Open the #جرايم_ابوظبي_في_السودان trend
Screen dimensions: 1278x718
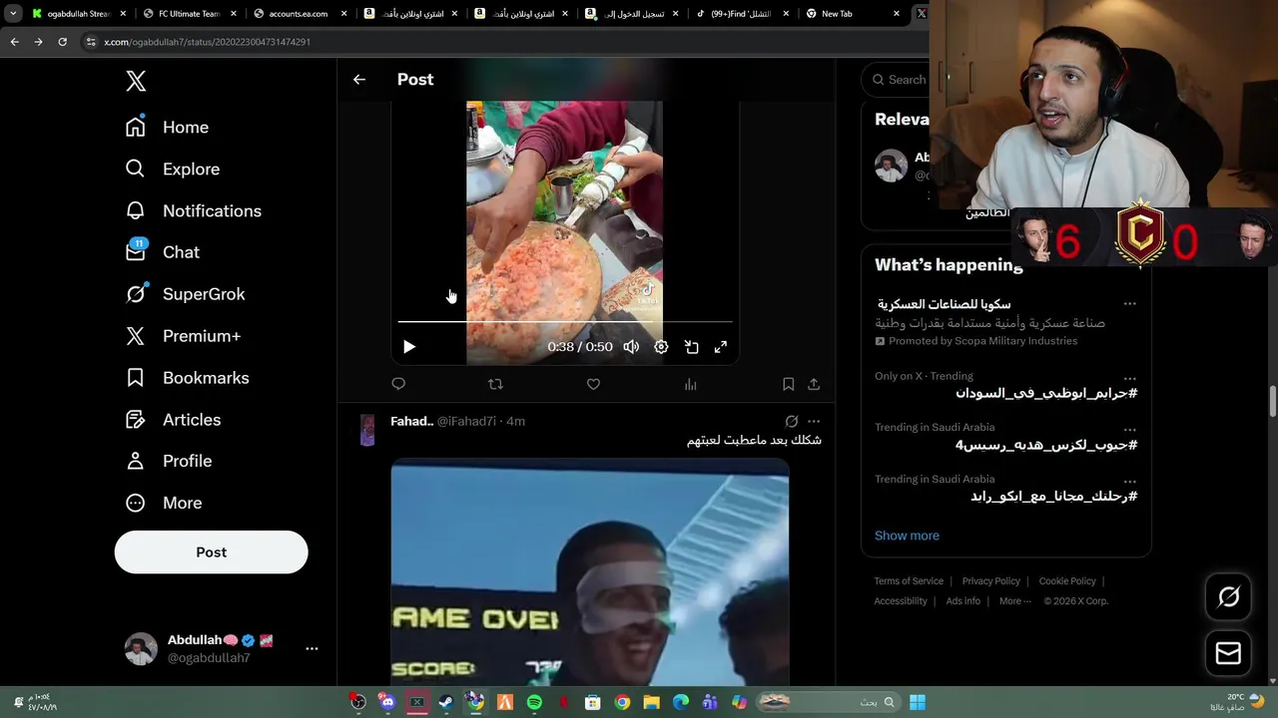[1046, 393]
